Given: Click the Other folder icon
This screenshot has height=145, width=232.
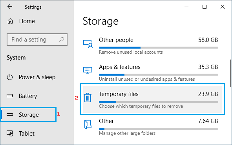Looking at the screenshot, I should click(88, 125).
